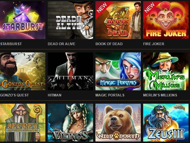Viewport: 190px width, 143px height.
Task: Open the Wild North bear thumbnail
Action: (x=118, y=123)
